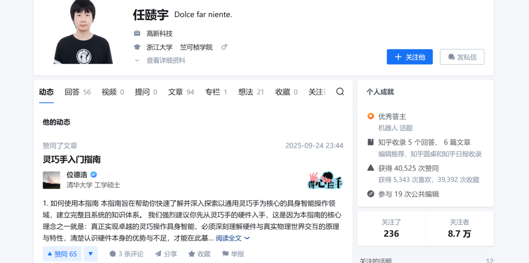Open the 想法 21 tab
The width and height of the screenshot is (529, 263).
click(x=251, y=92)
